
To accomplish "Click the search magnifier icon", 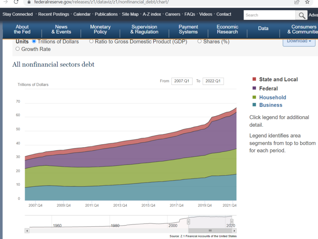I will (302, 15).
